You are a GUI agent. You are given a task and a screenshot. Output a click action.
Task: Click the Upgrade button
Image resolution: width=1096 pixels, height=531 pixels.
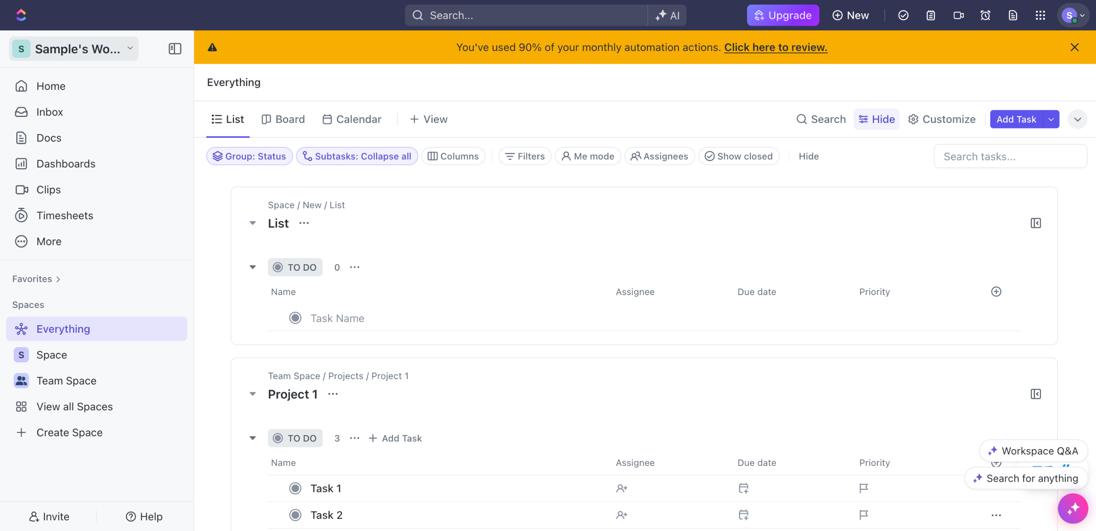[783, 15]
